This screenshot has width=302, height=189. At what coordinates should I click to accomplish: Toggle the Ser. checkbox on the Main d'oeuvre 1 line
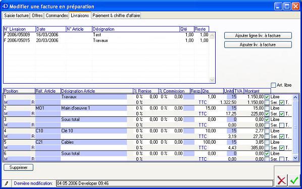[267, 114]
